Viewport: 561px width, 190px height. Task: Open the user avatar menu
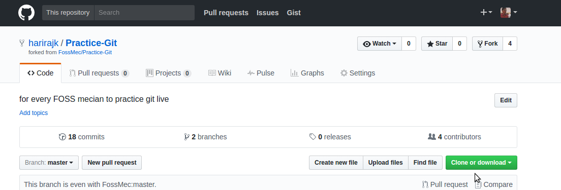coord(509,13)
